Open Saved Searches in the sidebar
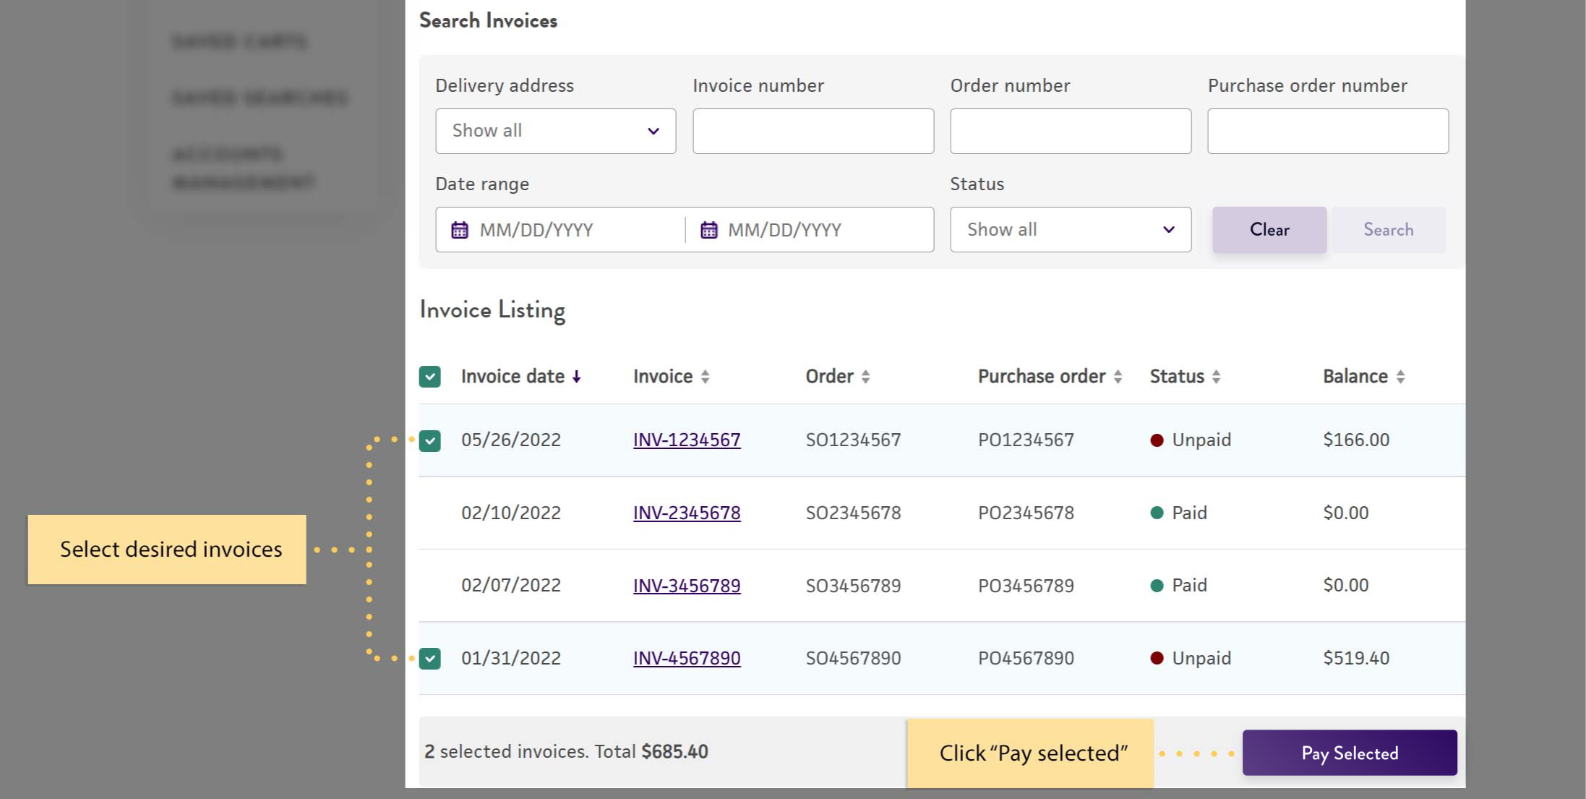Screen dimensions: 1586x799 tap(259, 98)
